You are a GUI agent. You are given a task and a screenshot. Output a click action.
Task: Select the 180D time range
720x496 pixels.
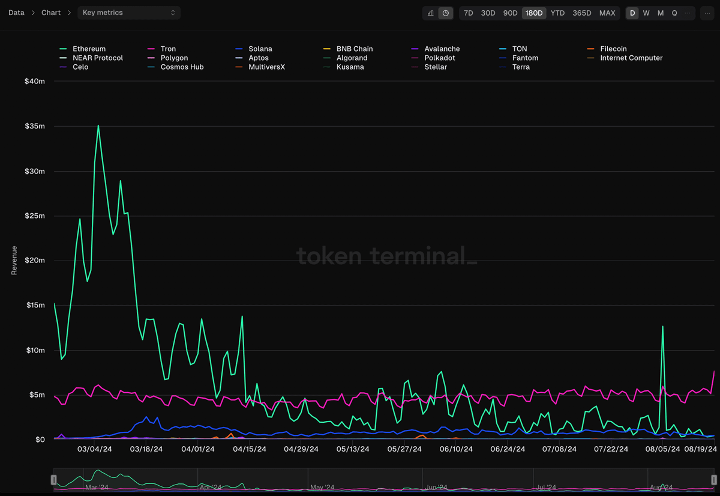534,13
